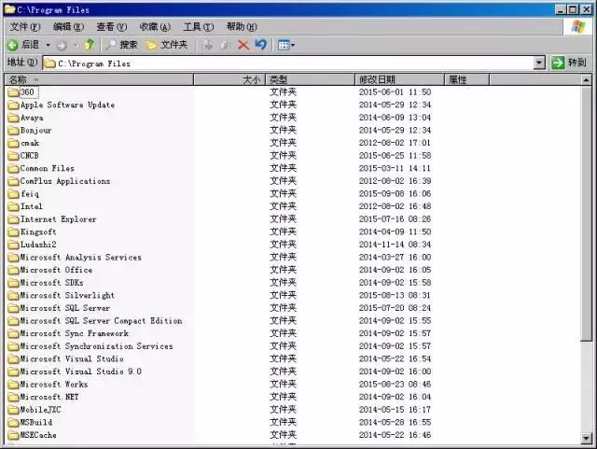This screenshot has height=449, width=597.
Task: Click the scrollbar down arrow
Action: click(587, 439)
